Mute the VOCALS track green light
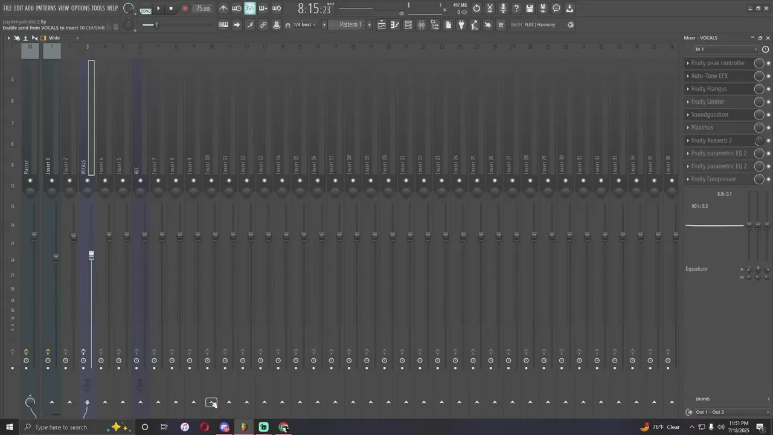The width and height of the screenshot is (773, 435). coord(87,181)
